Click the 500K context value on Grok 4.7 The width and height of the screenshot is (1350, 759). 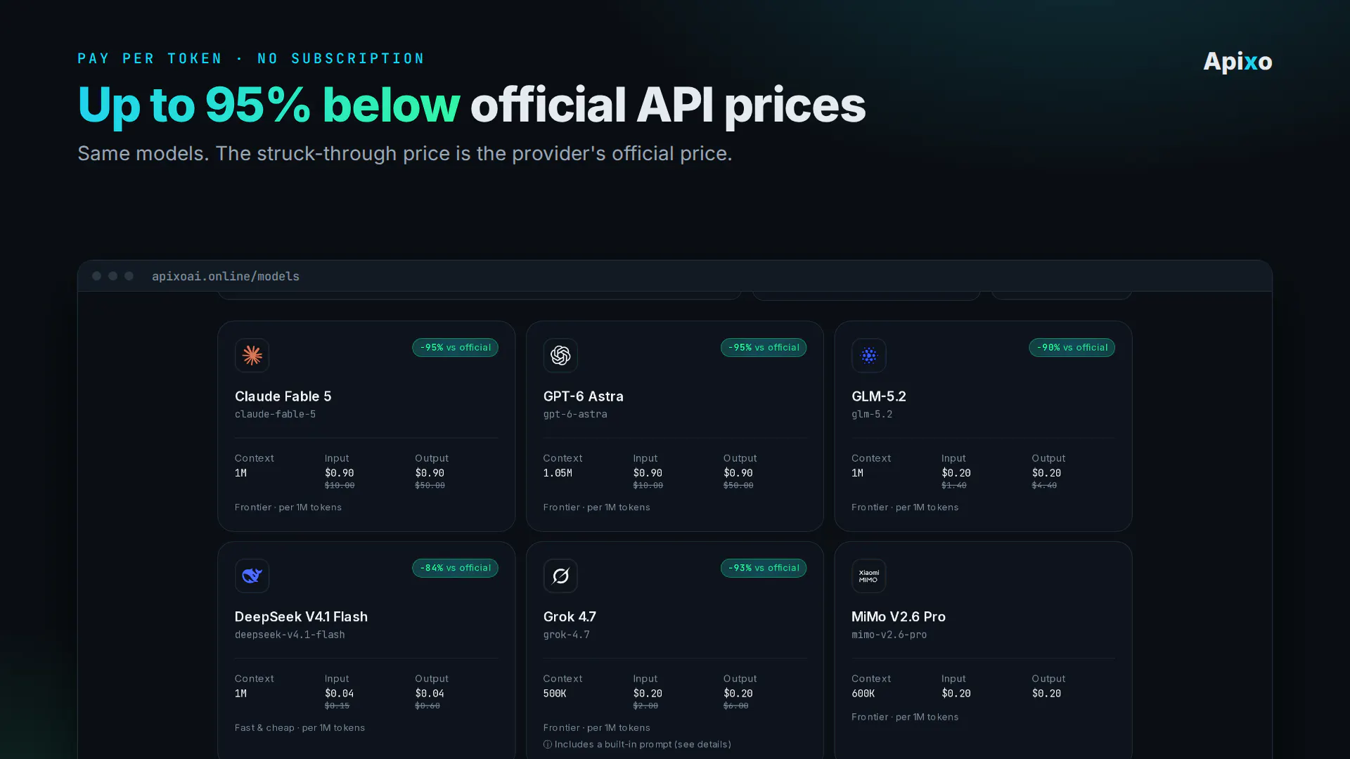click(x=554, y=694)
